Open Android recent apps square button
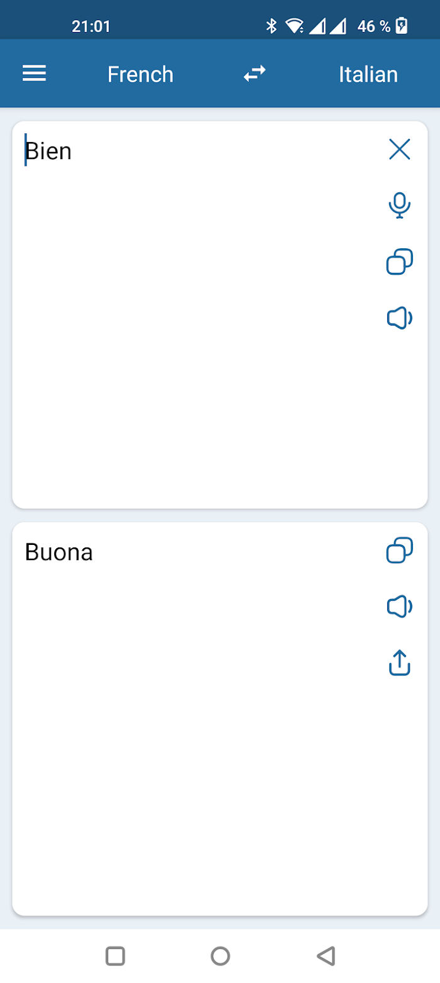This screenshot has width=440, height=983. click(x=115, y=956)
